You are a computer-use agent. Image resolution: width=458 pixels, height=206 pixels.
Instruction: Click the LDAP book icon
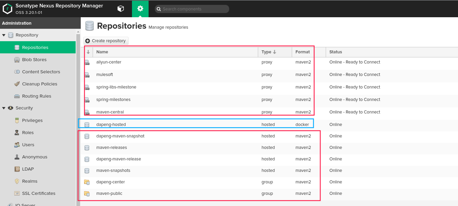click(x=17, y=169)
